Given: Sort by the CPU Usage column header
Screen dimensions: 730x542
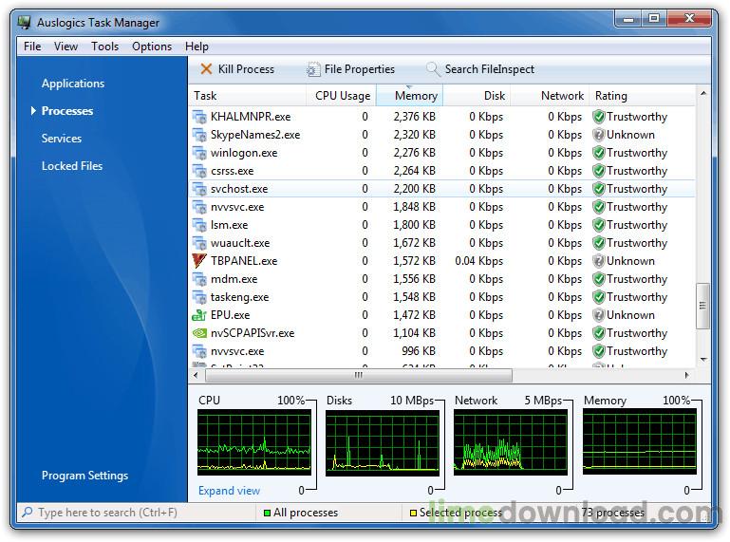Looking at the screenshot, I should tap(342, 96).
